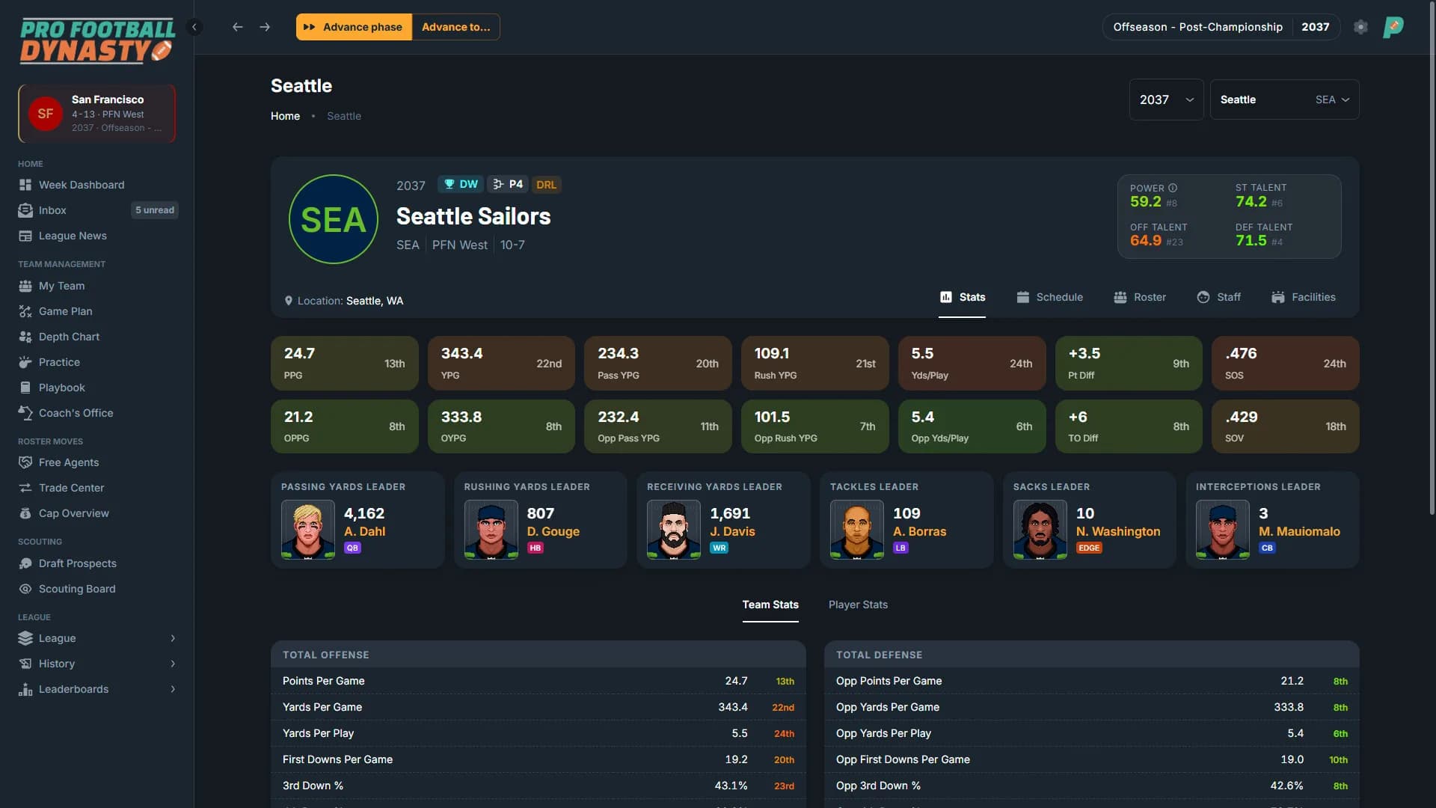The image size is (1436, 808).
Task: Go back with the left arrow icon
Action: [x=238, y=27]
